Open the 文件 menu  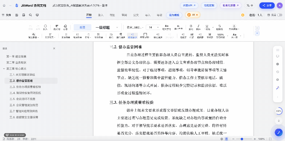7,15
